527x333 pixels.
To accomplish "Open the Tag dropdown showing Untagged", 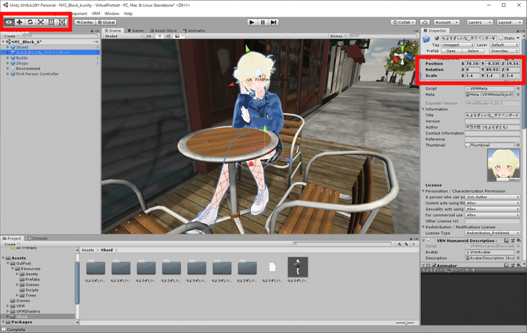I will [x=457, y=45].
